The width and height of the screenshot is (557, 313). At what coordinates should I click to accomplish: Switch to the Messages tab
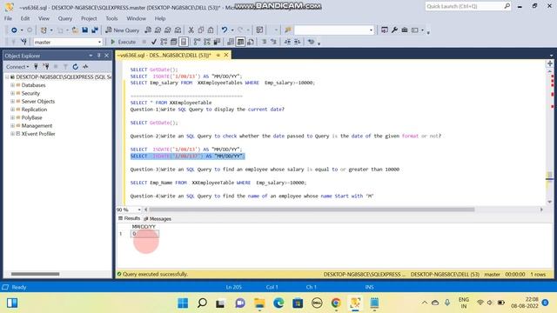[158, 218]
